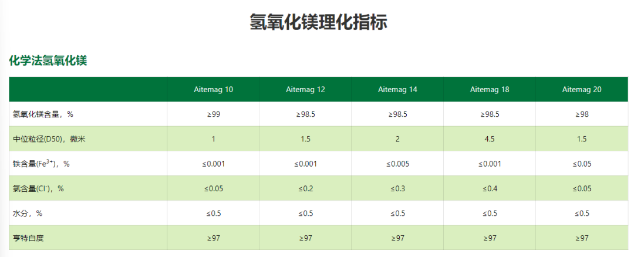The width and height of the screenshot is (634, 257).
Task: Click the ≥98.5 content cell under Aitemag 14
Action: [x=397, y=114]
